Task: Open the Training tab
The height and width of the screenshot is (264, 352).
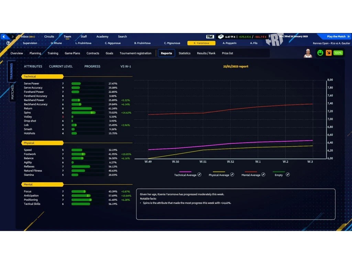Action: (x=53, y=53)
